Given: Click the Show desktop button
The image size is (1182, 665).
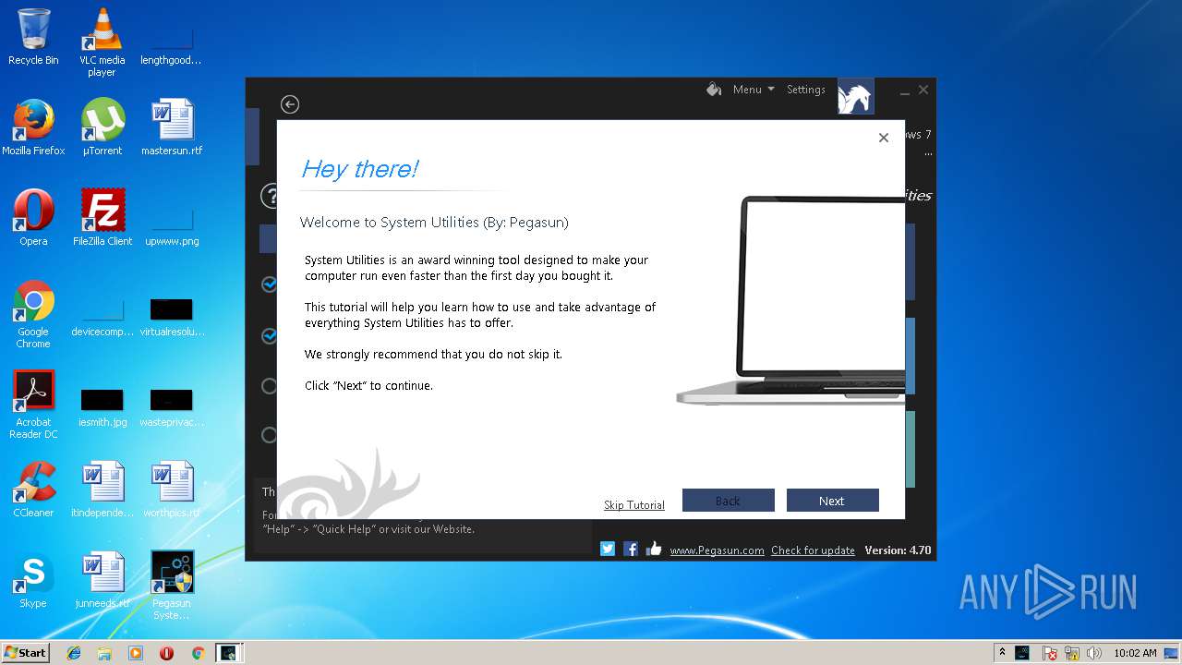Looking at the screenshot, I should 1171,653.
